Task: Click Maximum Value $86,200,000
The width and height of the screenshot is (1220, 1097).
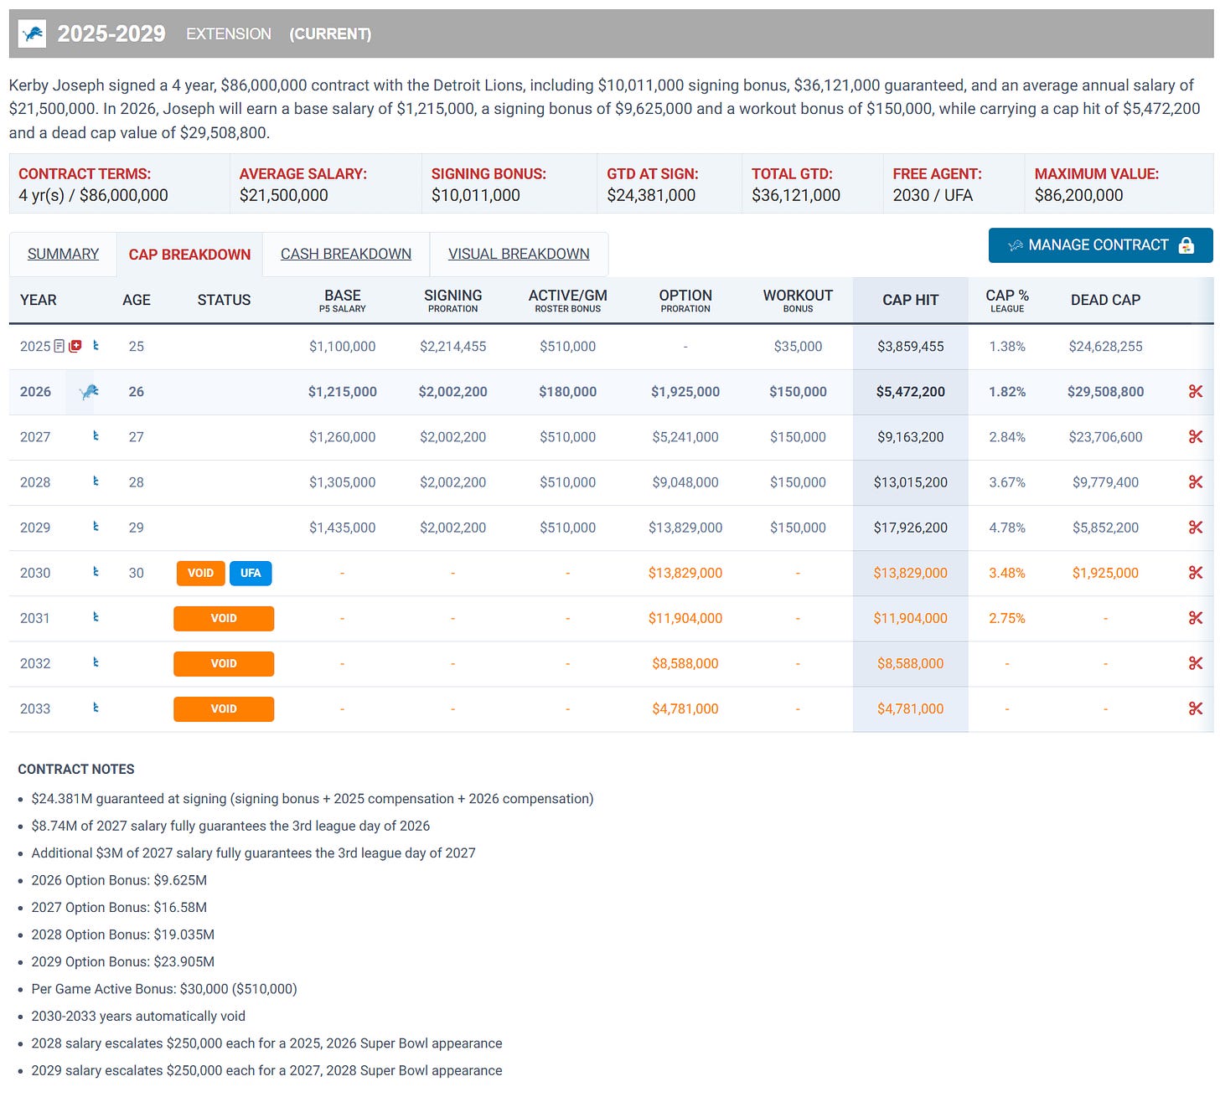Action: [1079, 195]
